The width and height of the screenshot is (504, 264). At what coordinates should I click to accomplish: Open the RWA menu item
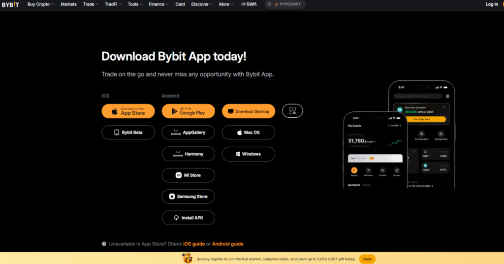[249, 4]
